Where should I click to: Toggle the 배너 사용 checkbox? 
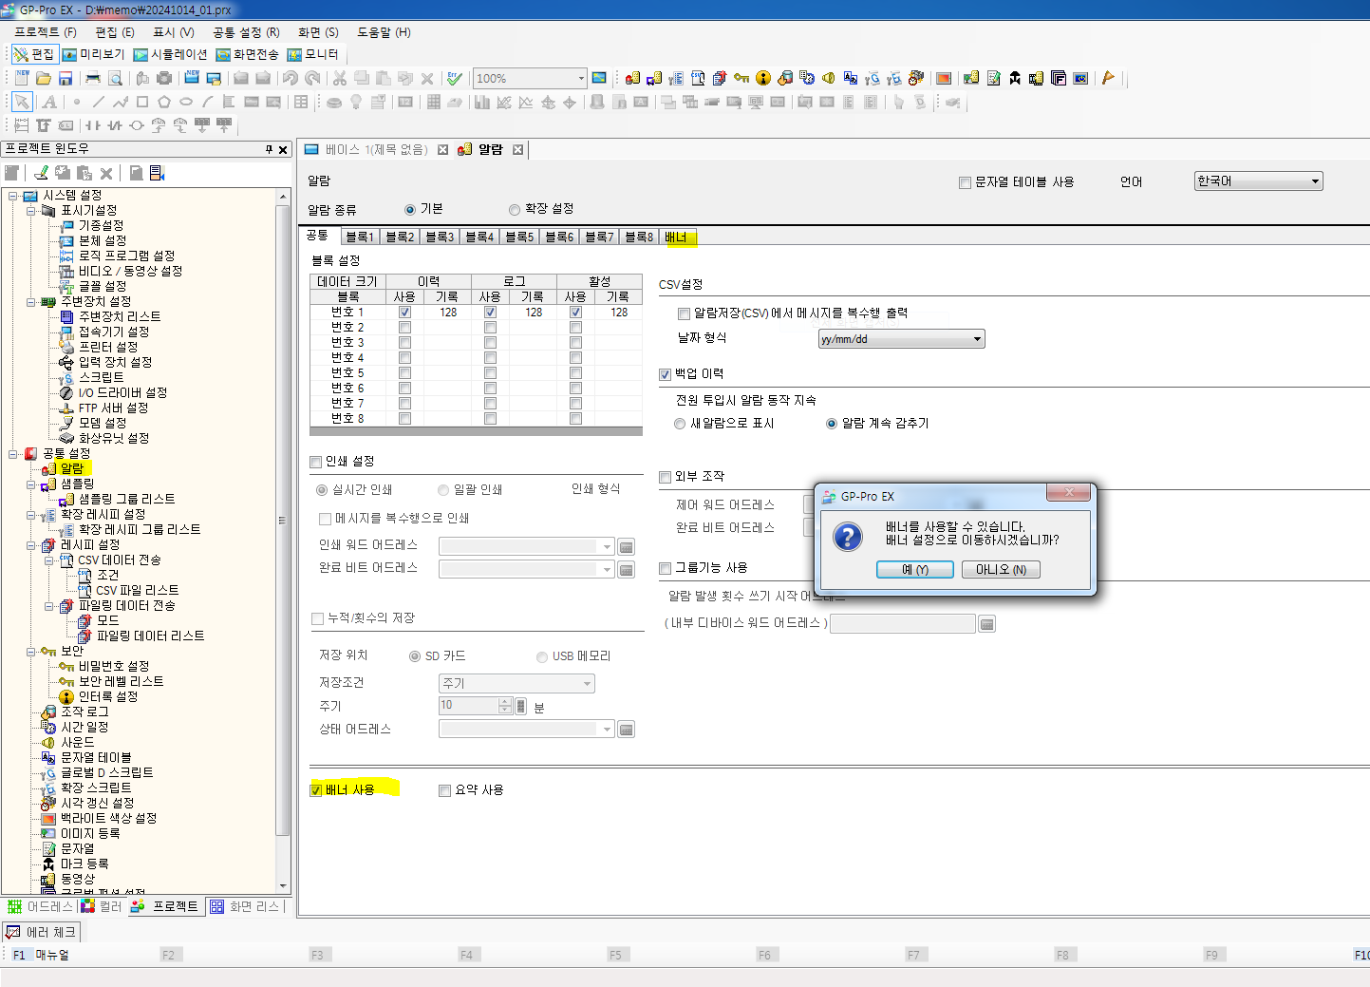coord(316,790)
